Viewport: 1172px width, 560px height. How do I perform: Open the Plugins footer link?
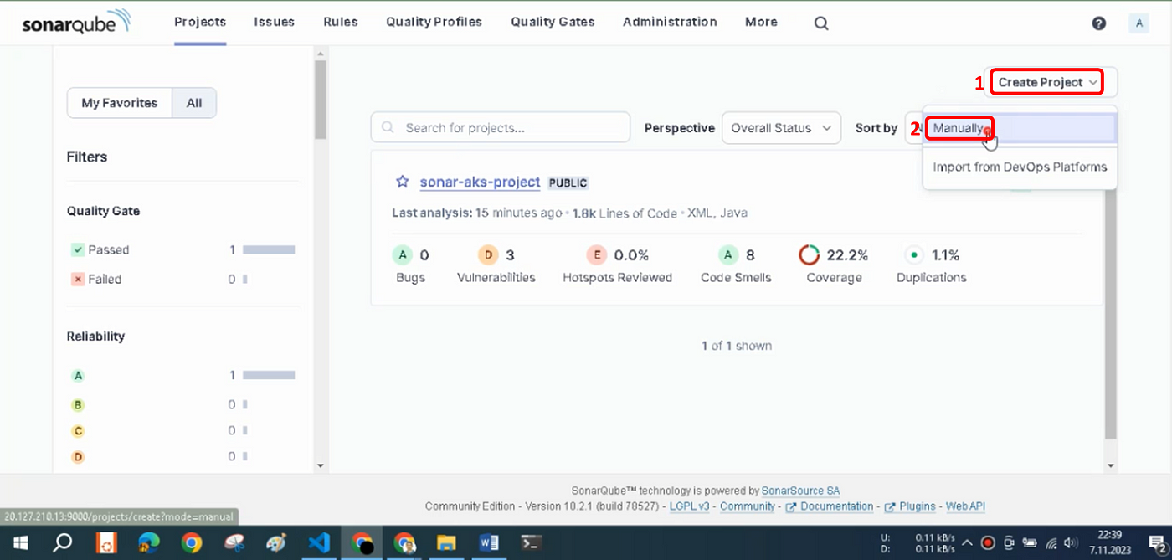[910, 506]
